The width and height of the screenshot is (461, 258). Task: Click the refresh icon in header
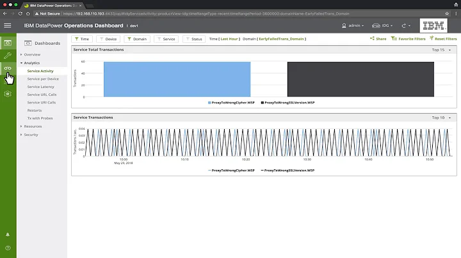(403, 26)
